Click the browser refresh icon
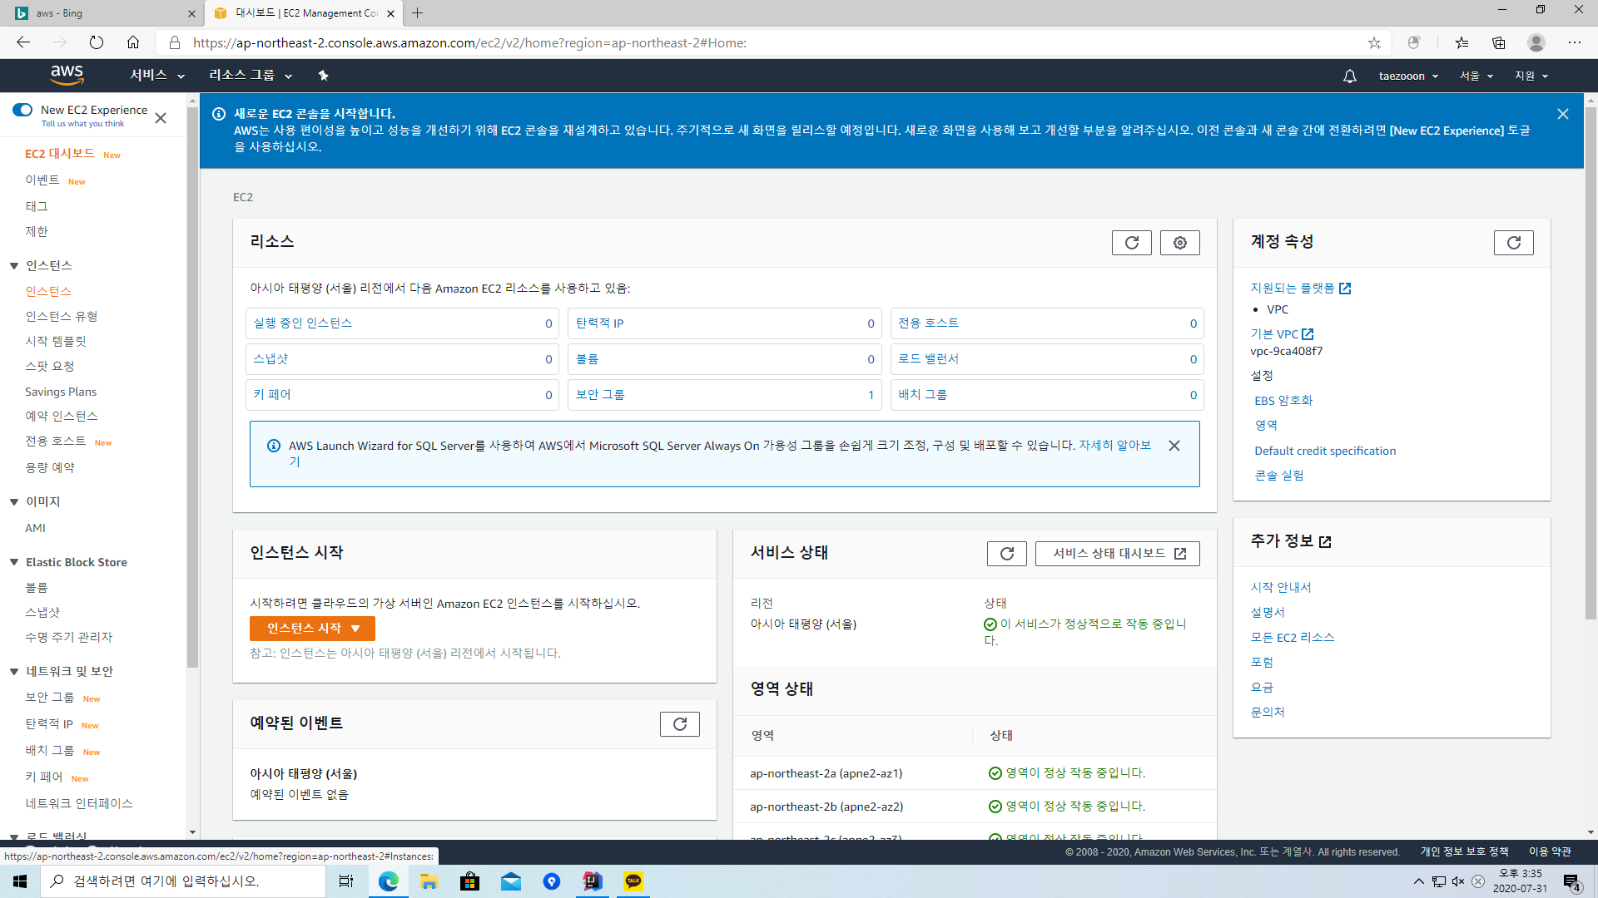The image size is (1598, 898). pos(97,42)
